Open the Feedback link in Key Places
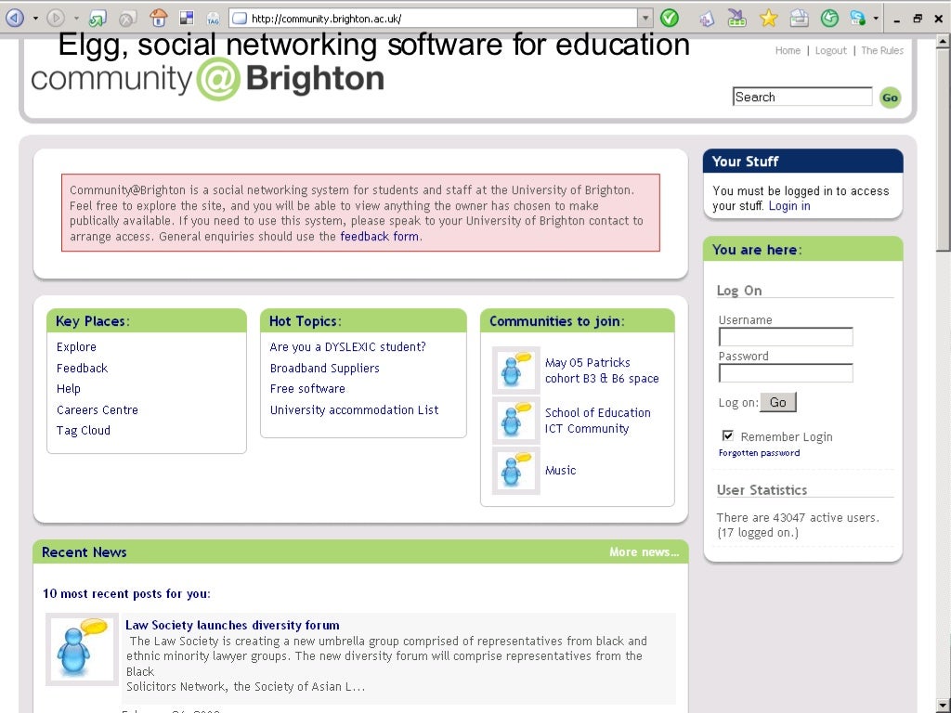 [x=82, y=368]
